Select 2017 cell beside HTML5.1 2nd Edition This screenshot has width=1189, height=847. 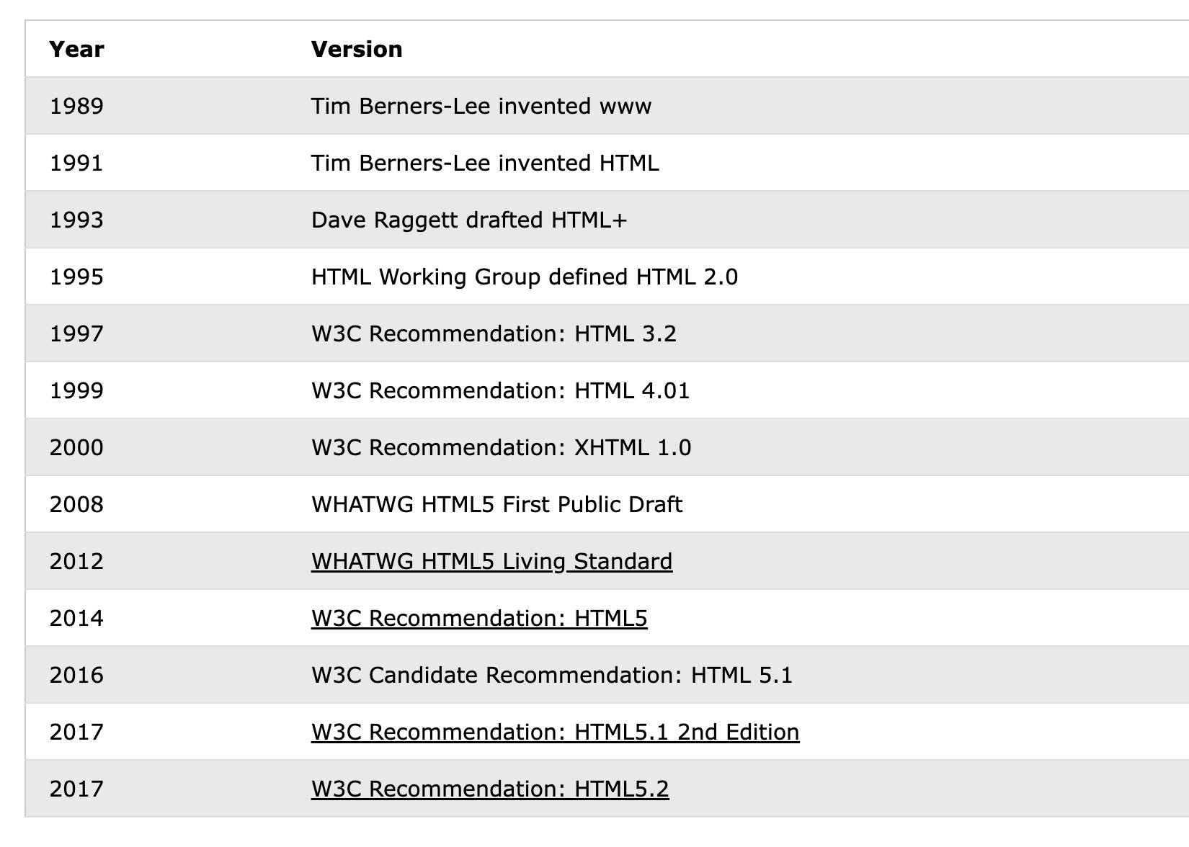(x=76, y=732)
